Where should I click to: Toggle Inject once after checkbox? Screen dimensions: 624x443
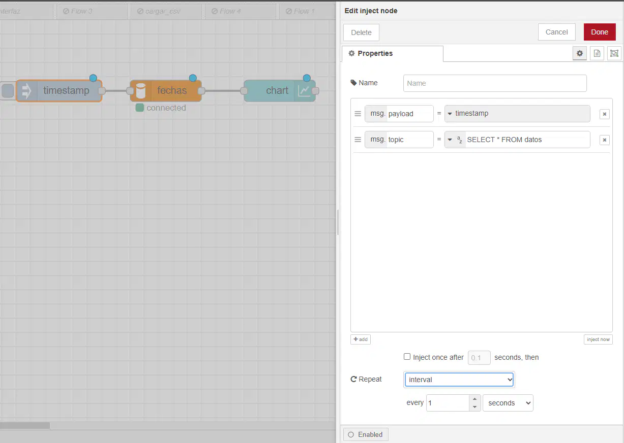point(407,357)
